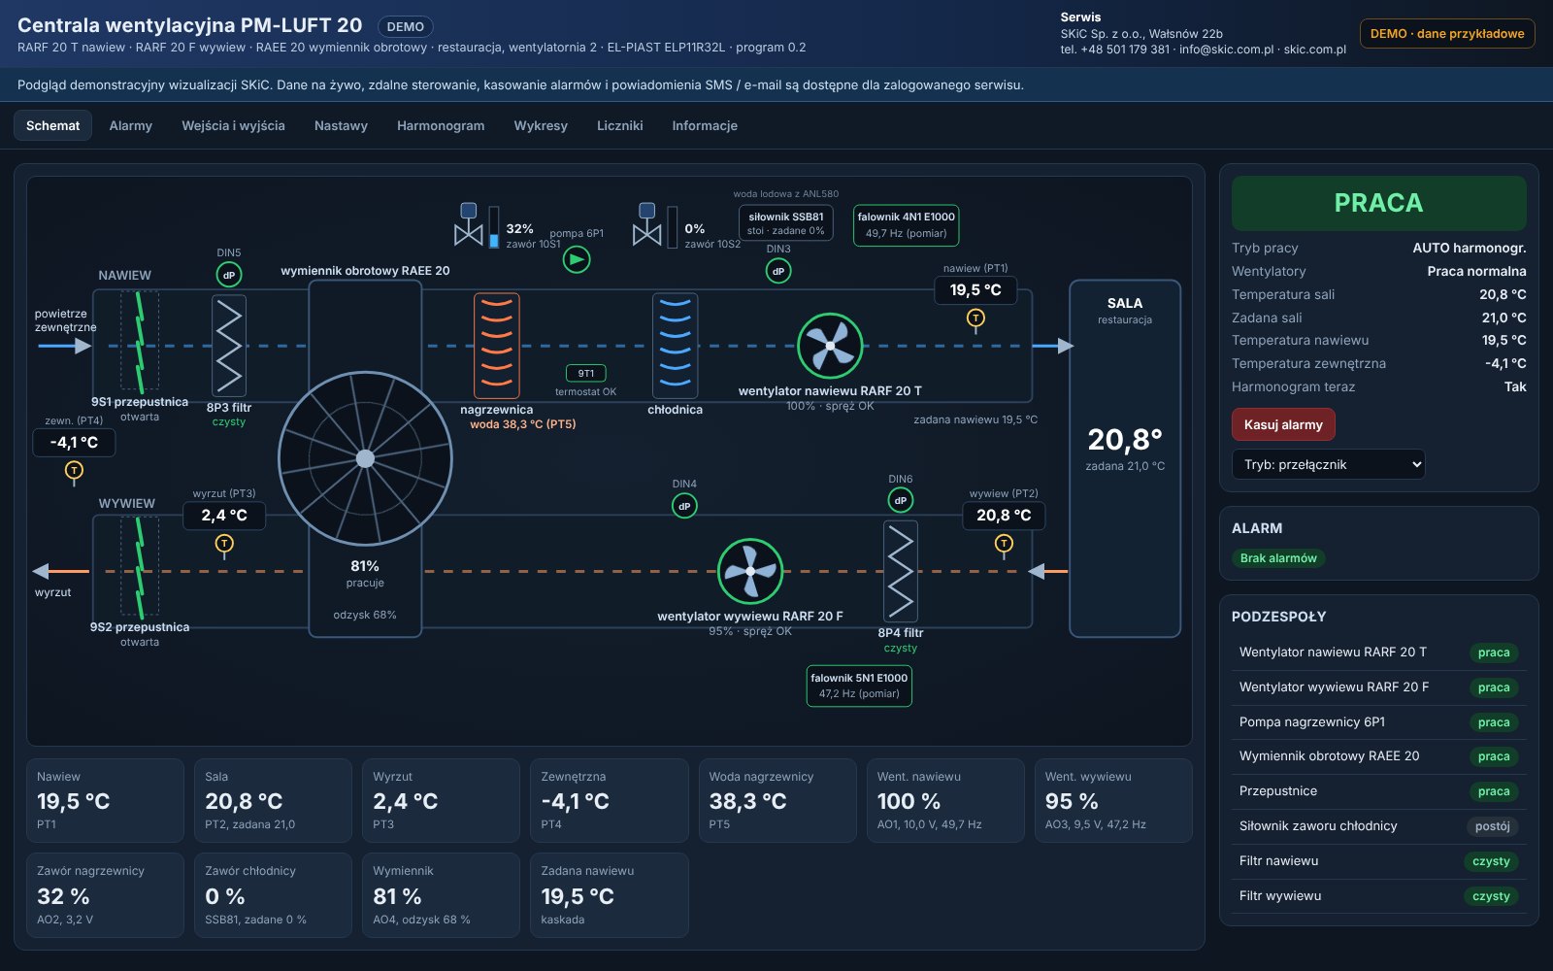Open the Harmonogram tab
The image size is (1553, 971).
[x=441, y=125]
